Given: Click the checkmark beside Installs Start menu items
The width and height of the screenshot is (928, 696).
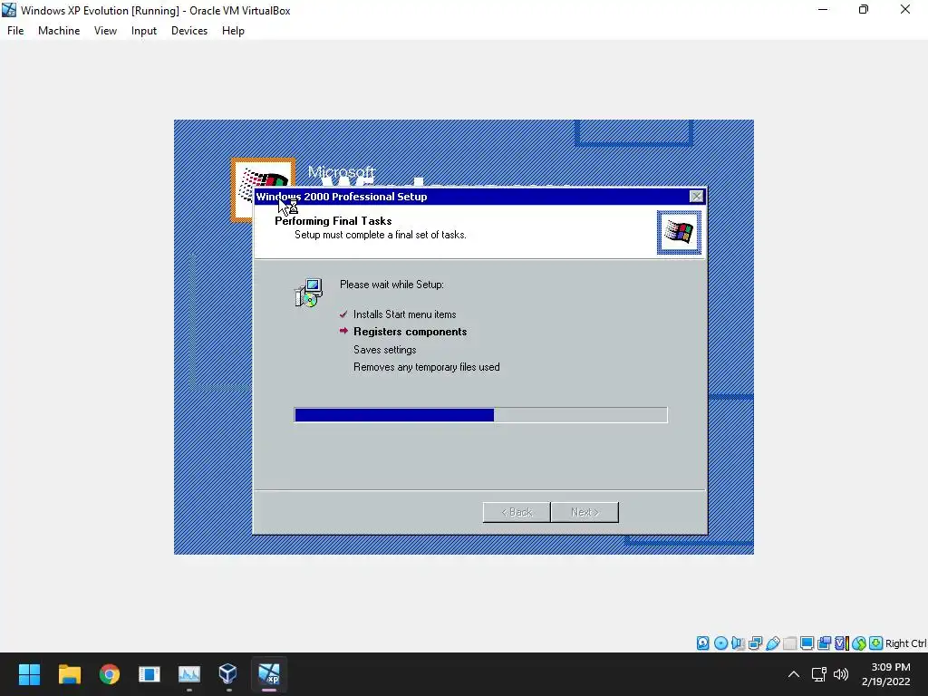Looking at the screenshot, I should (x=343, y=314).
